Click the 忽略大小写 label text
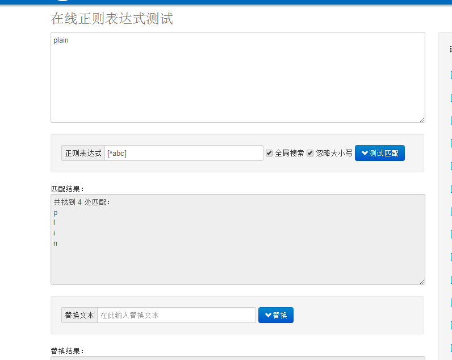 pos(334,153)
